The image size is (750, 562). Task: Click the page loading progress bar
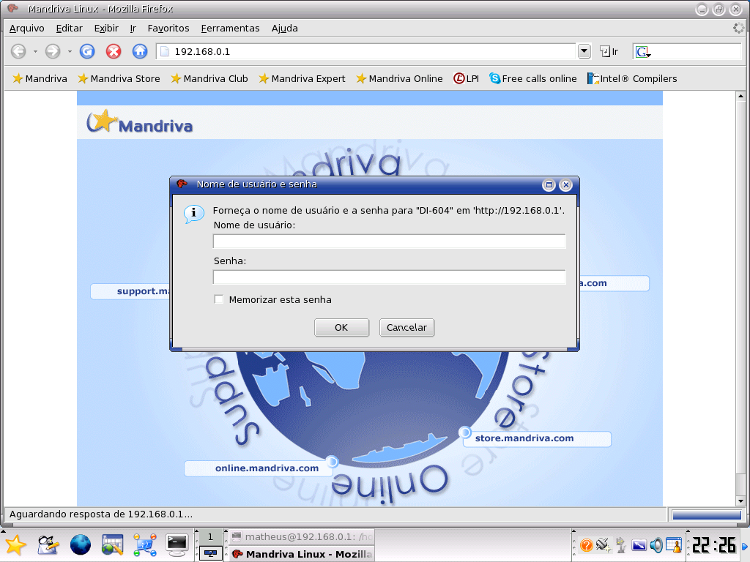click(x=707, y=514)
